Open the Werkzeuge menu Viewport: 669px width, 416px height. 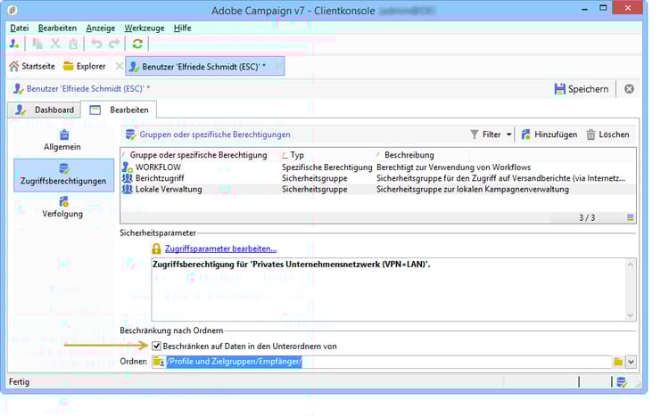145,28
